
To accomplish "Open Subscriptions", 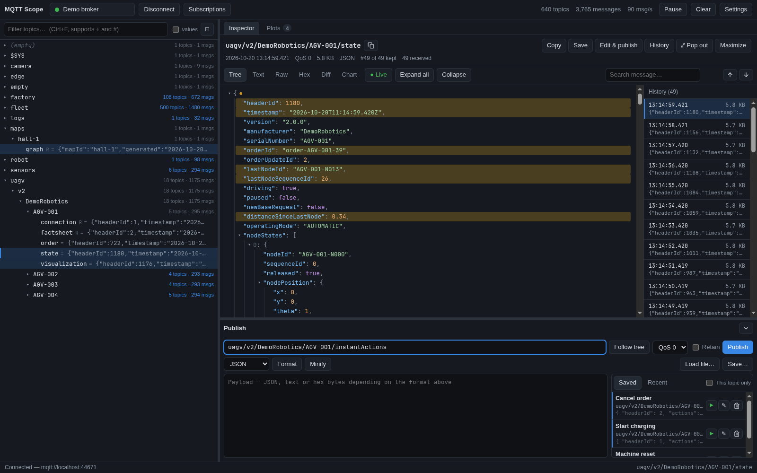I will [x=207, y=9].
